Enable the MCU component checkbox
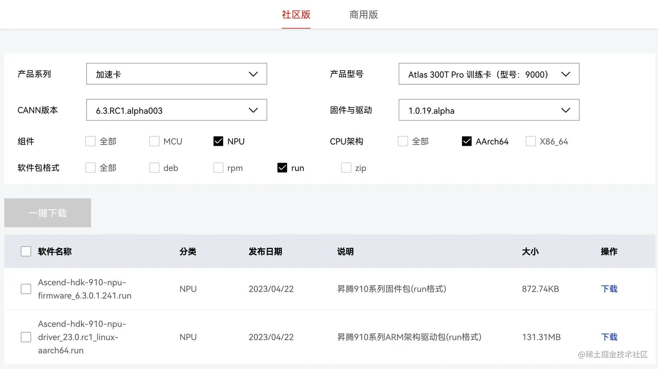The image size is (658, 369). tap(154, 141)
